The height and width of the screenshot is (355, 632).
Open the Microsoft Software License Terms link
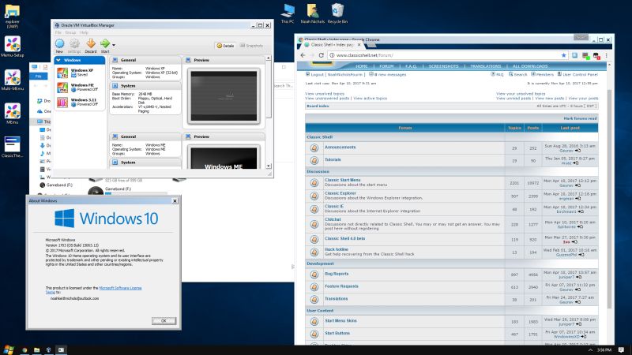click(120, 288)
